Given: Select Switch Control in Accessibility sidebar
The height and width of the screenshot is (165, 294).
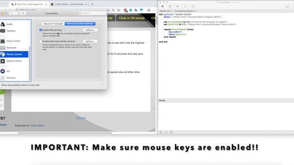Looking at the screenshot, I should coord(14,61).
